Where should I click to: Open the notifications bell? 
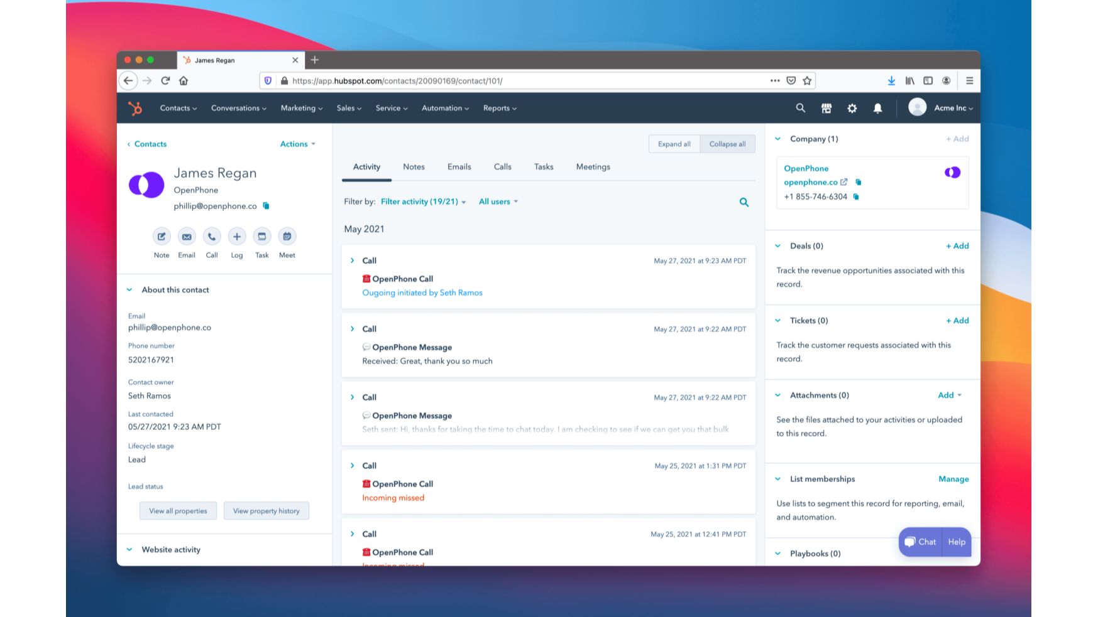pos(877,108)
